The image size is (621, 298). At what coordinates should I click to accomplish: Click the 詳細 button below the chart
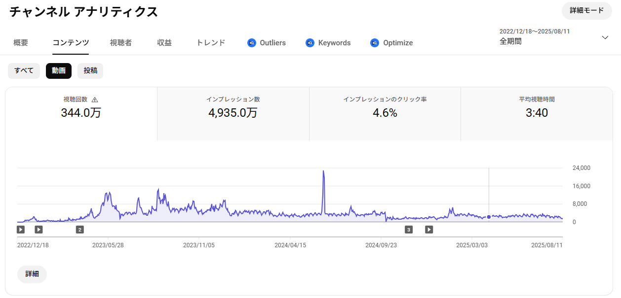click(x=32, y=274)
